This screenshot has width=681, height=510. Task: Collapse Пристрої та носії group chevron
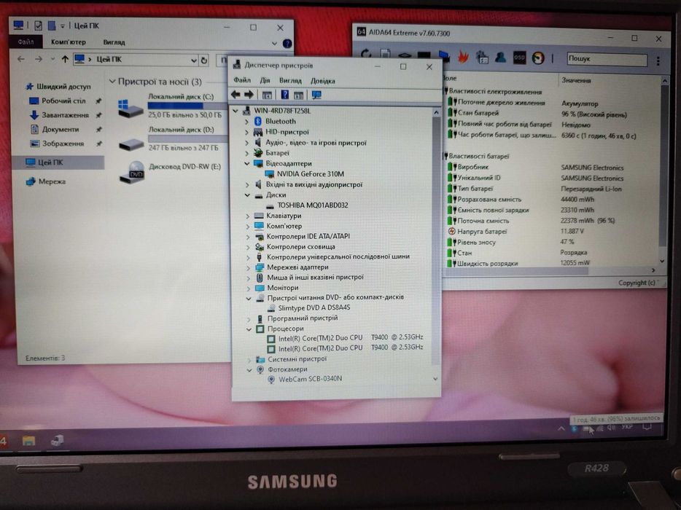tap(112, 81)
